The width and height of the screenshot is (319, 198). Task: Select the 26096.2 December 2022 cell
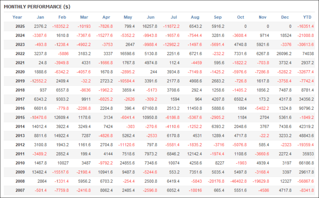tap(284, 54)
